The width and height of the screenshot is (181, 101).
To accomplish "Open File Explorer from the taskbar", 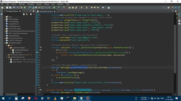I will tap(75, 98).
